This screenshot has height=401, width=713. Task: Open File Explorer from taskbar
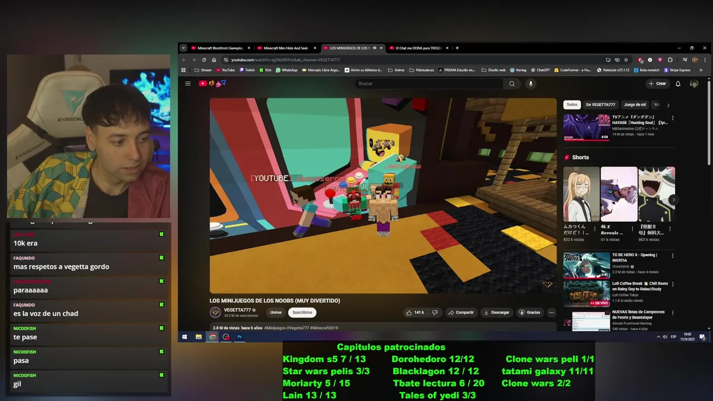pyautogui.click(x=198, y=337)
